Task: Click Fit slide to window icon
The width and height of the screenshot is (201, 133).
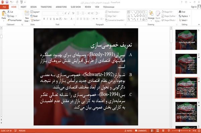Action: pos(199,131)
